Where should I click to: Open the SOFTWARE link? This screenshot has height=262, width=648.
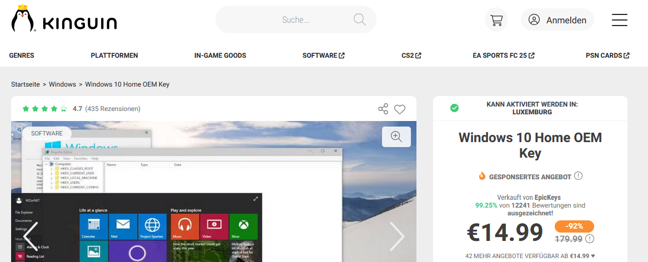click(x=324, y=56)
